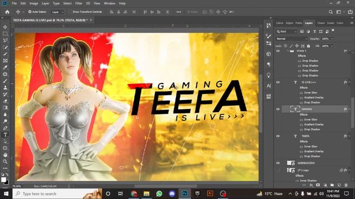Open the search magnifier at top right
This screenshot has height=199, width=355.
point(331,12)
